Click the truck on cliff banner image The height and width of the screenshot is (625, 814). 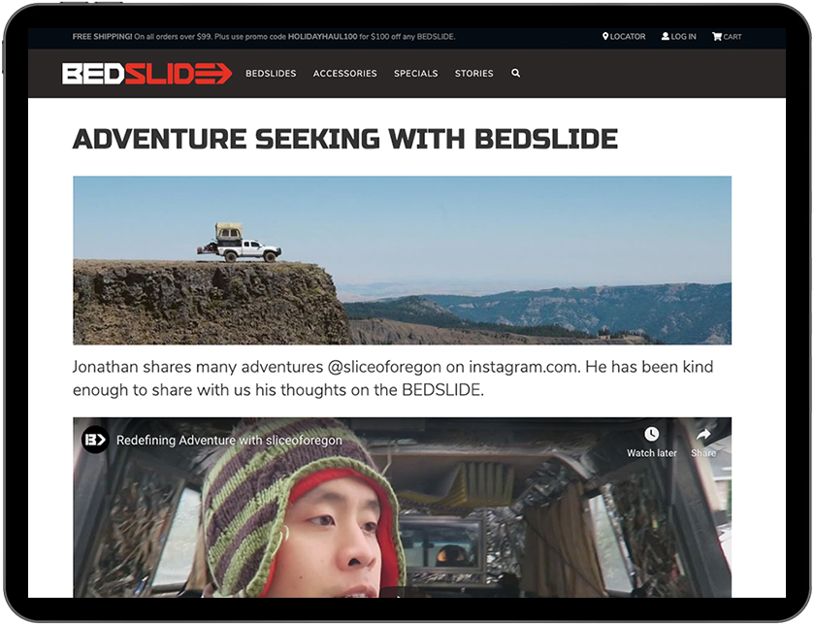click(x=402, y=260)
